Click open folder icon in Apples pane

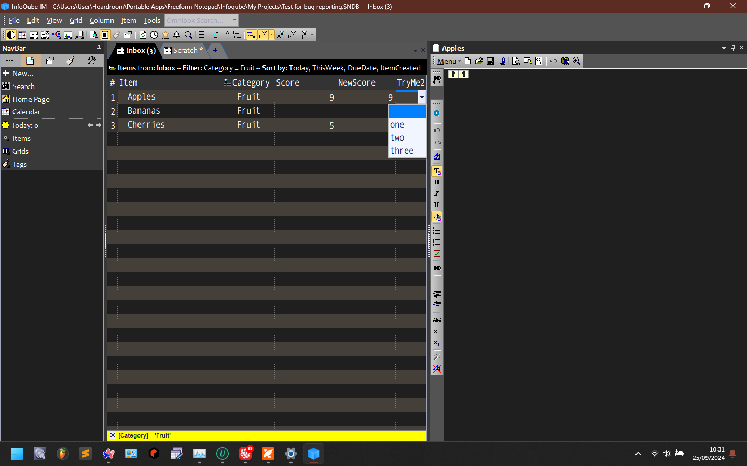point(479,61)
